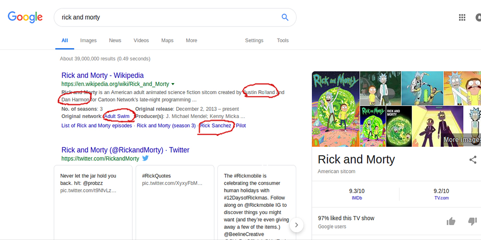Click the share icon beside Rick and Morty

click(473, 159)
